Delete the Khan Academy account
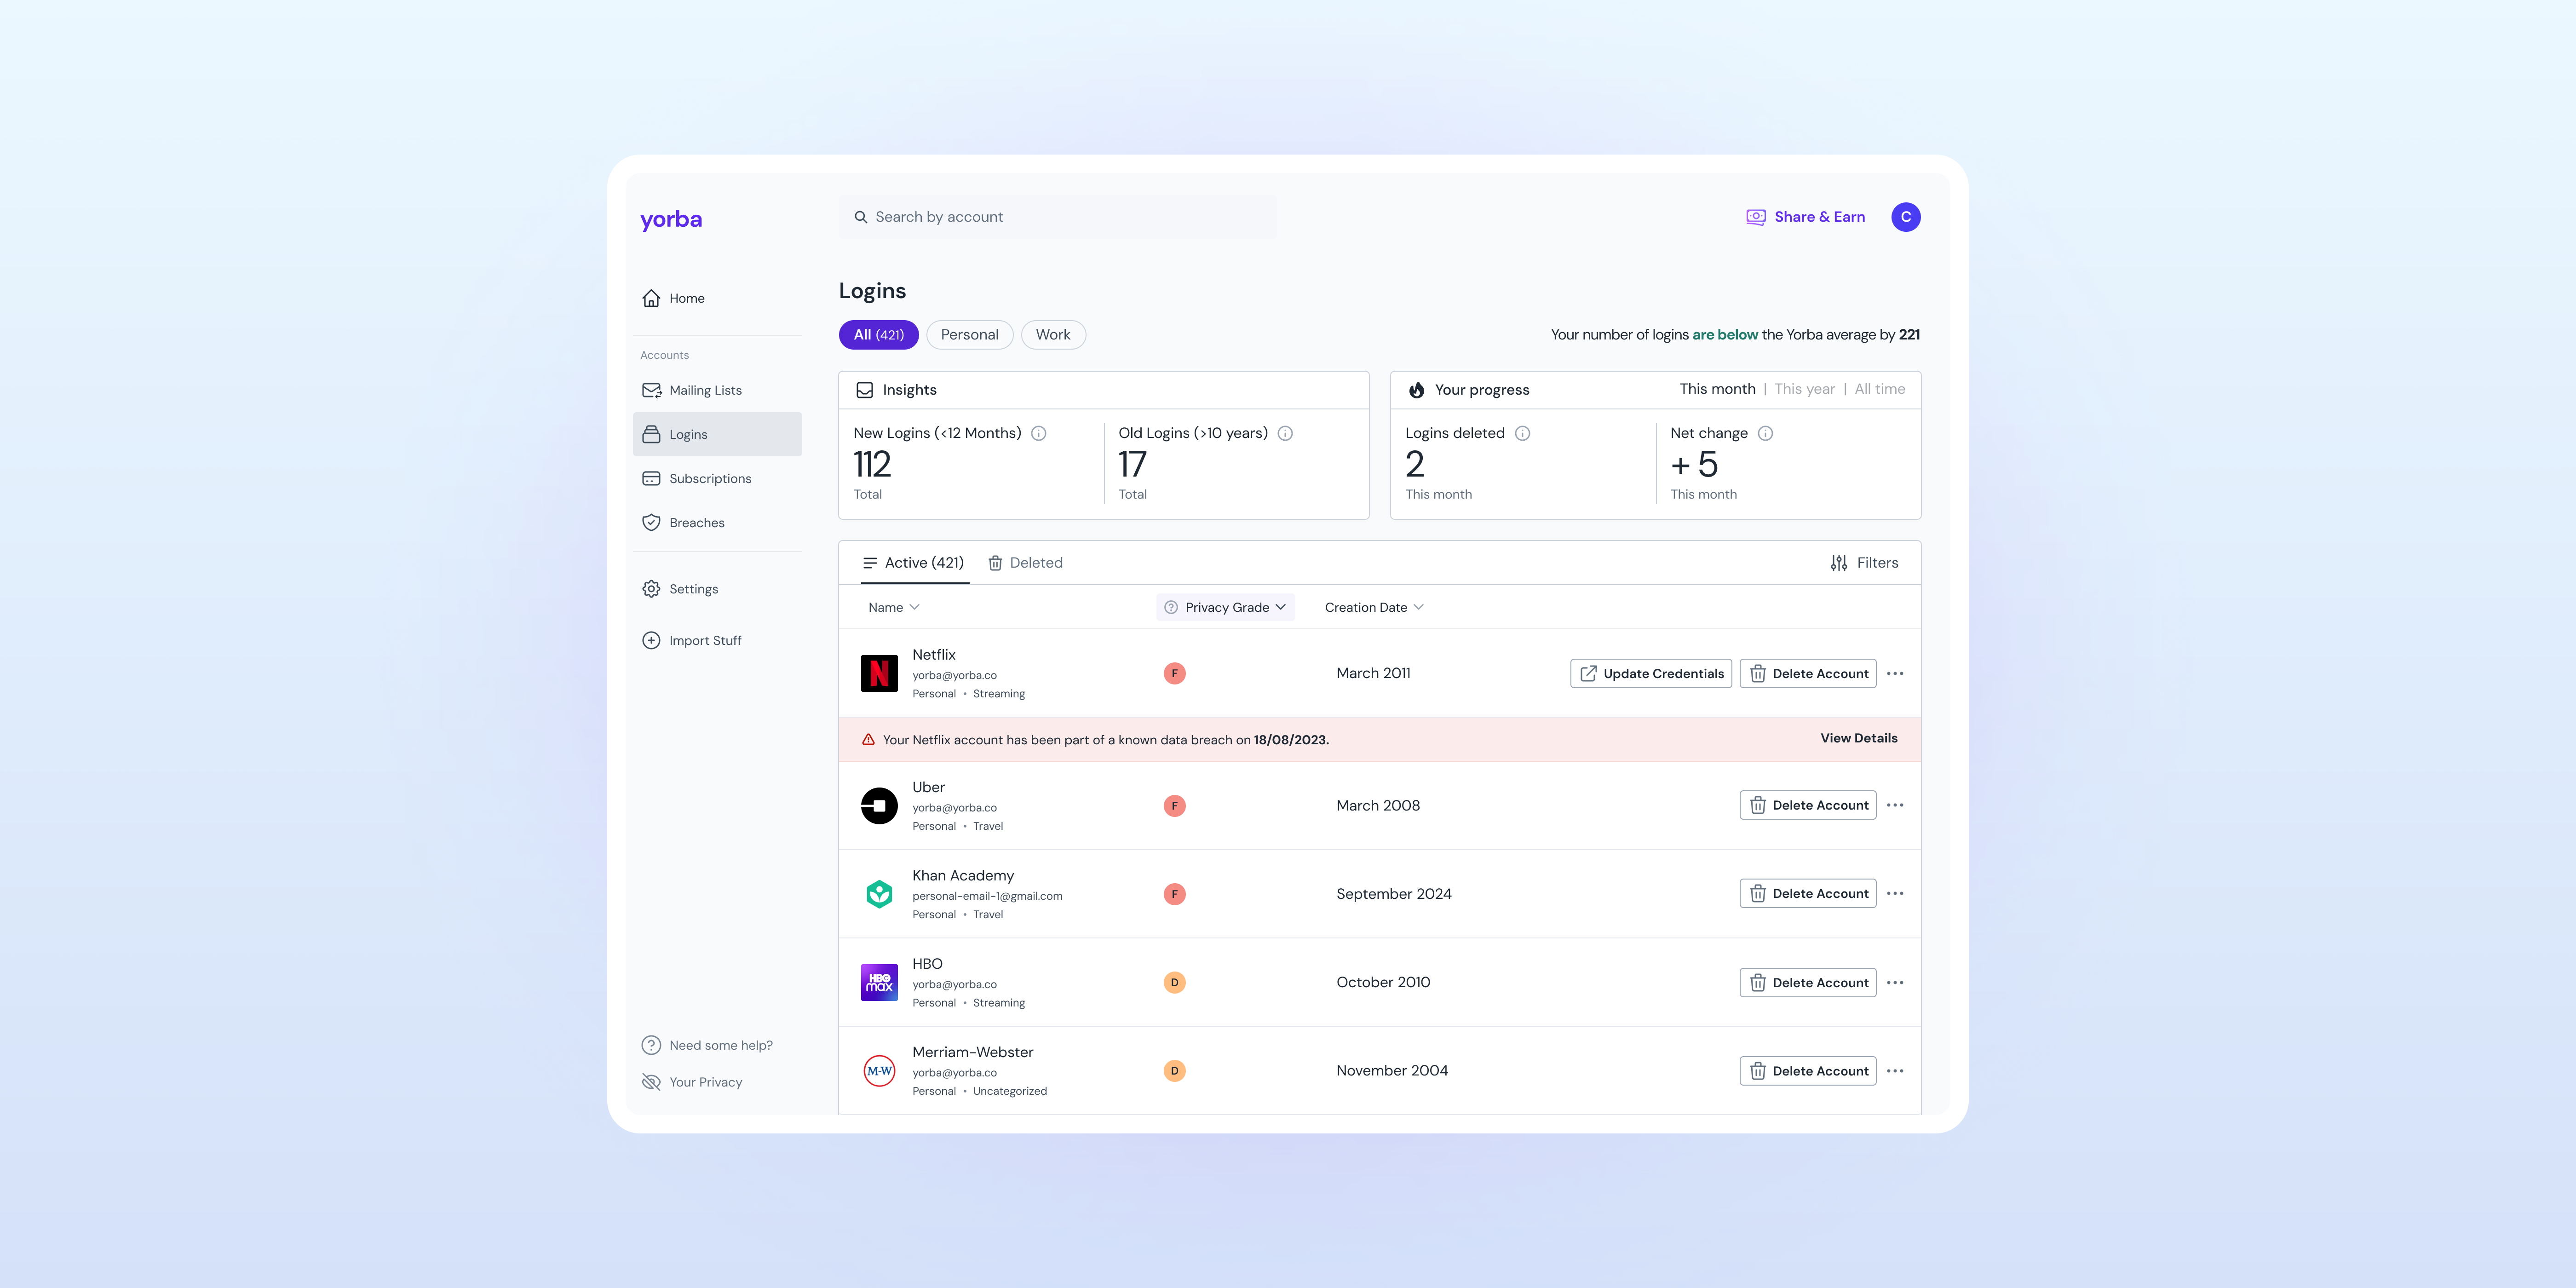This screenshot has width=2576, height=1288. (1807, 893)
